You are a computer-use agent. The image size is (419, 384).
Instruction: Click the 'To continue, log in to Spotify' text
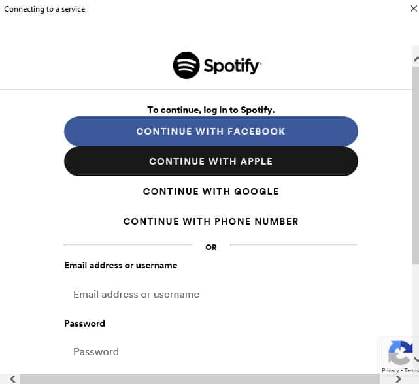[210, 110]
